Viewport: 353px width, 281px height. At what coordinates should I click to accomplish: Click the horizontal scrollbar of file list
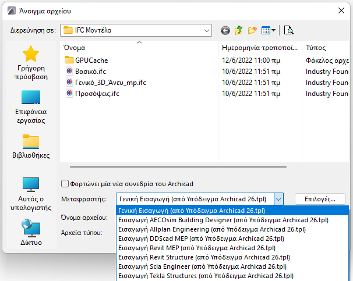[178, 167]
